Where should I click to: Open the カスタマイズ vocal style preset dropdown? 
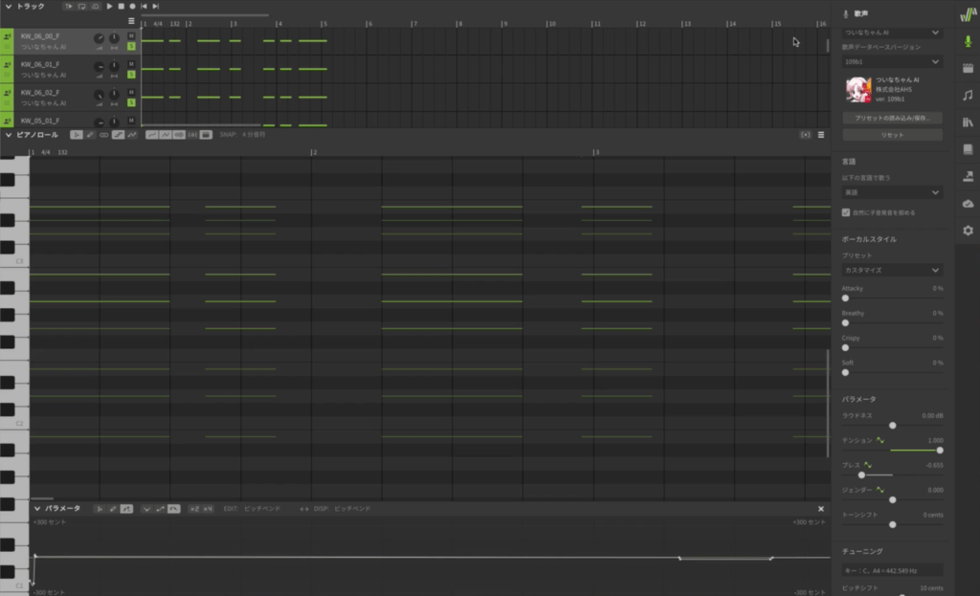click(x=892, y=271)
